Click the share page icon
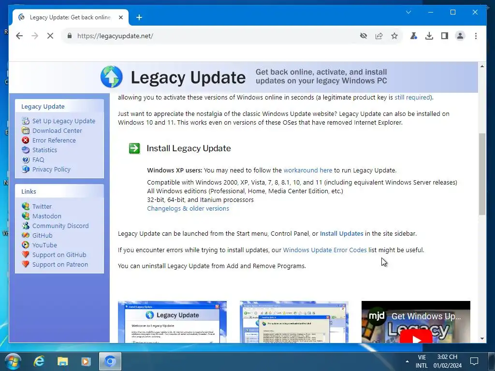 pos(379,36)
